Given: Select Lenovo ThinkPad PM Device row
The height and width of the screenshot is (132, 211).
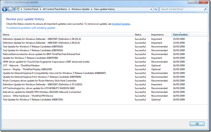Looking at the screenshot, I should pyautogui.click(x=105, y=96).
